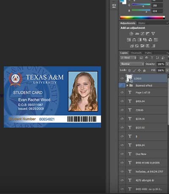Add a Color Lookup adjustment layer
The height and width of the screenshot is (194, 169).
pyautogui.click(x=156, y=40)
